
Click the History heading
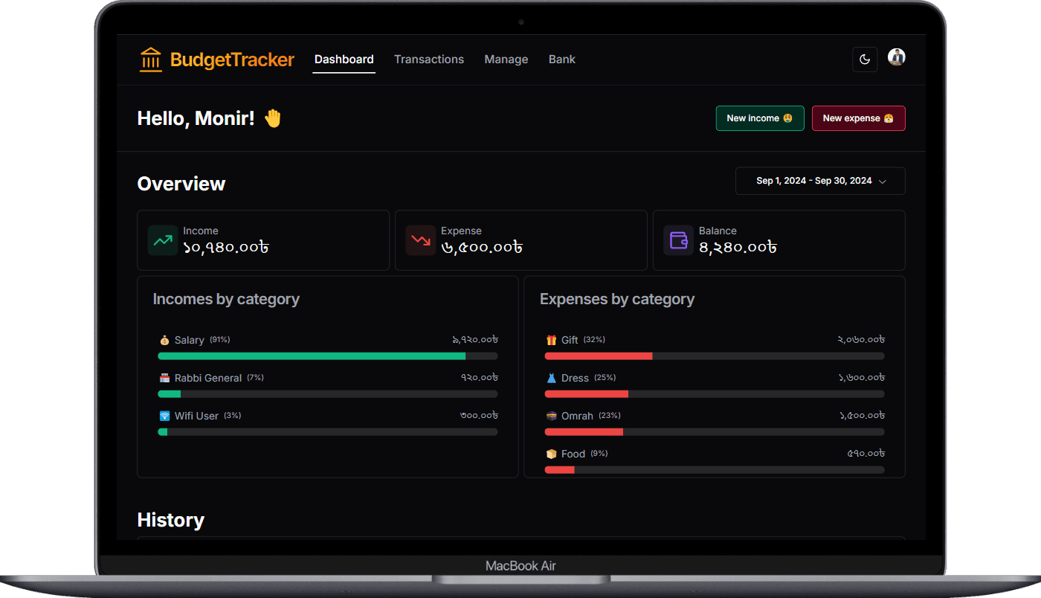171,520
